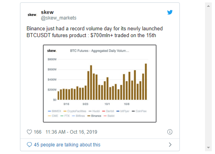
Task: Click scrollbar down arrow
Action: (x=208, y=148)
